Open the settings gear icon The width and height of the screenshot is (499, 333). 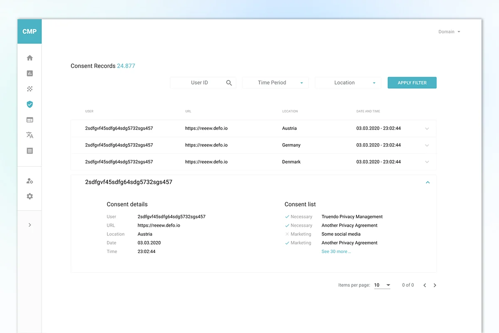click(x=30, y=196)
